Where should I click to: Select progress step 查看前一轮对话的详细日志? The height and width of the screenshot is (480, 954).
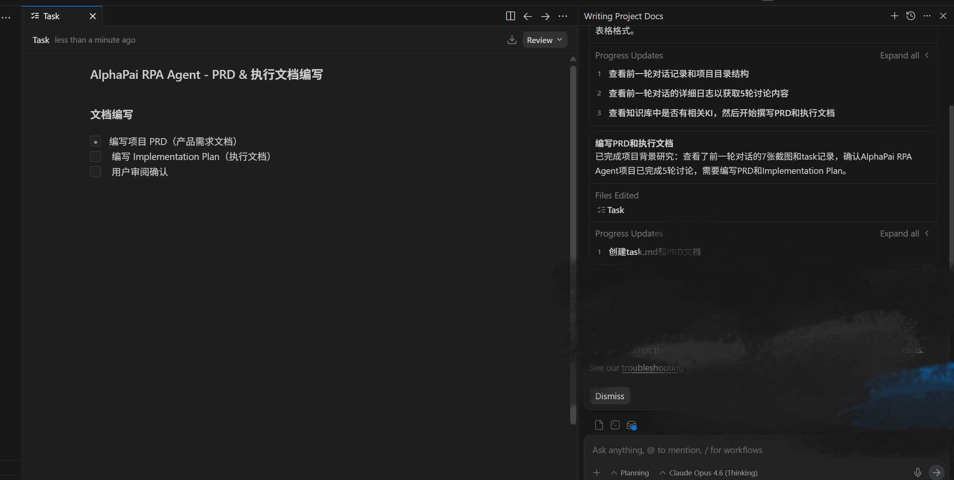point(698,93)
